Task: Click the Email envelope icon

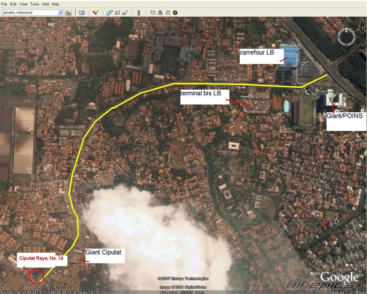Action: 153,12
